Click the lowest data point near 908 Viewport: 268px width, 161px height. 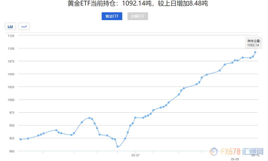118,147
